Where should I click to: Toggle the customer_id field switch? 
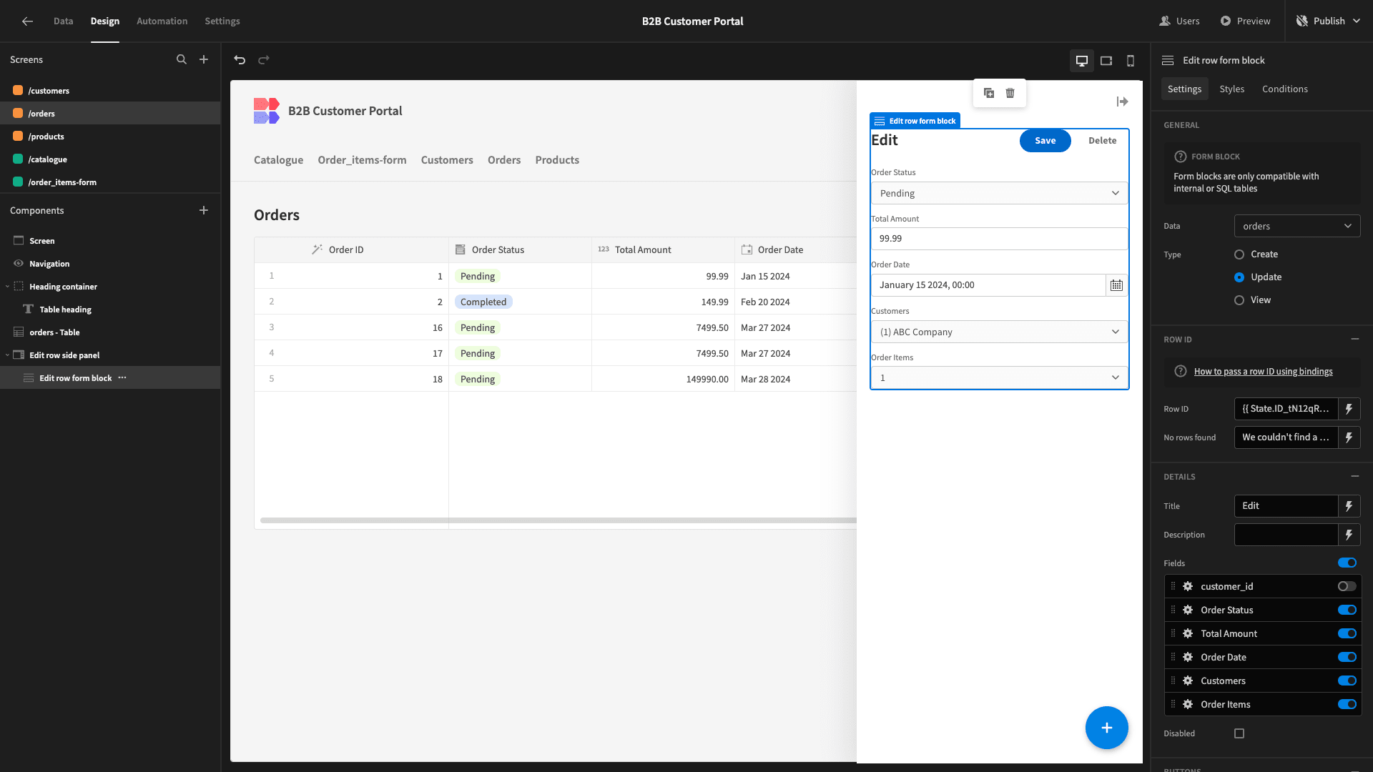coord(1347,586)
